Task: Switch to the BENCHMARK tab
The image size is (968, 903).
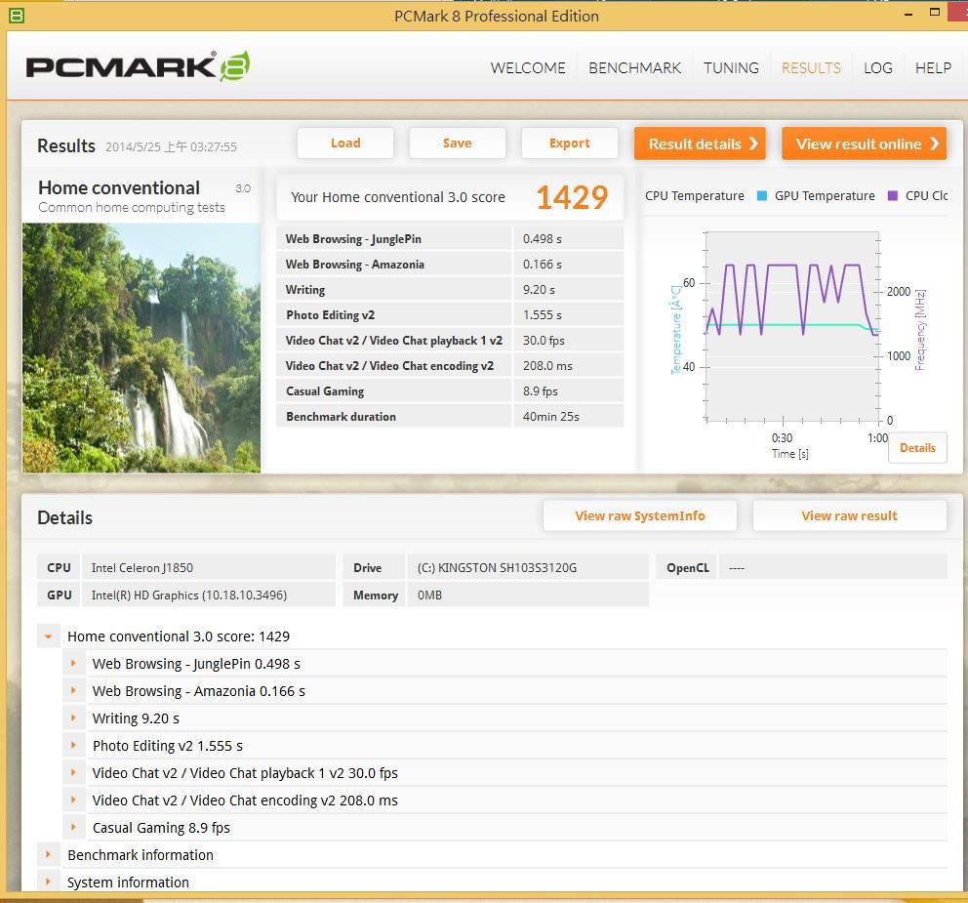Action: (634, 68)
